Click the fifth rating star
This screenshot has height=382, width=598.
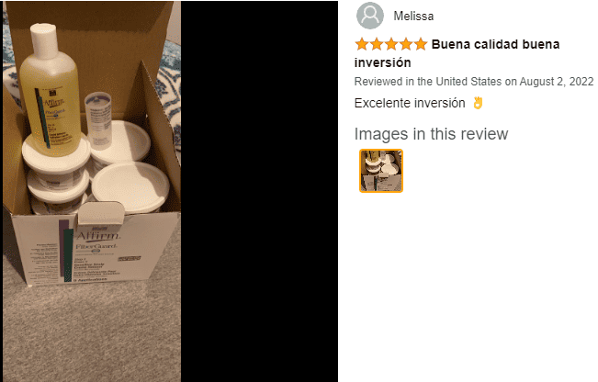(x=421, y=44)
